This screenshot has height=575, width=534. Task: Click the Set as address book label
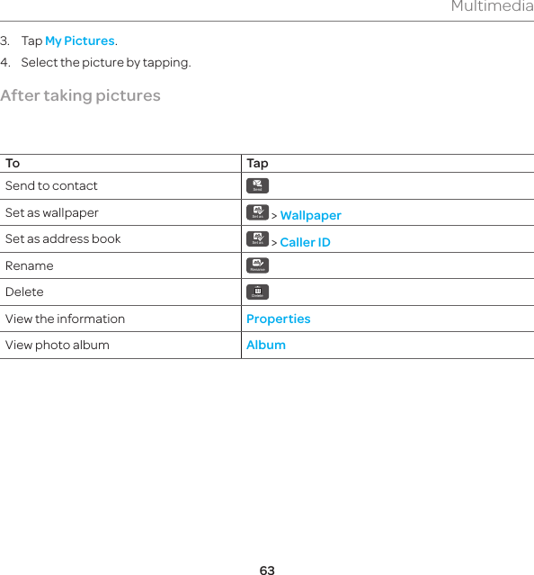pyautogui.click(x=63, y=238)
